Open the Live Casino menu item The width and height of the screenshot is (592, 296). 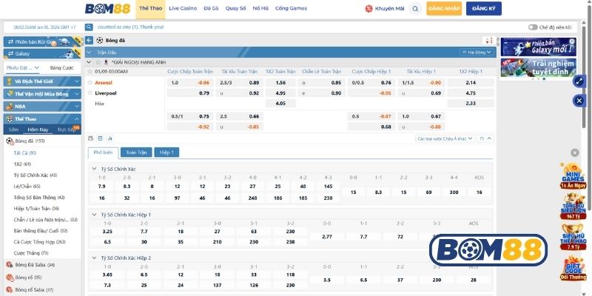point(183,9)
